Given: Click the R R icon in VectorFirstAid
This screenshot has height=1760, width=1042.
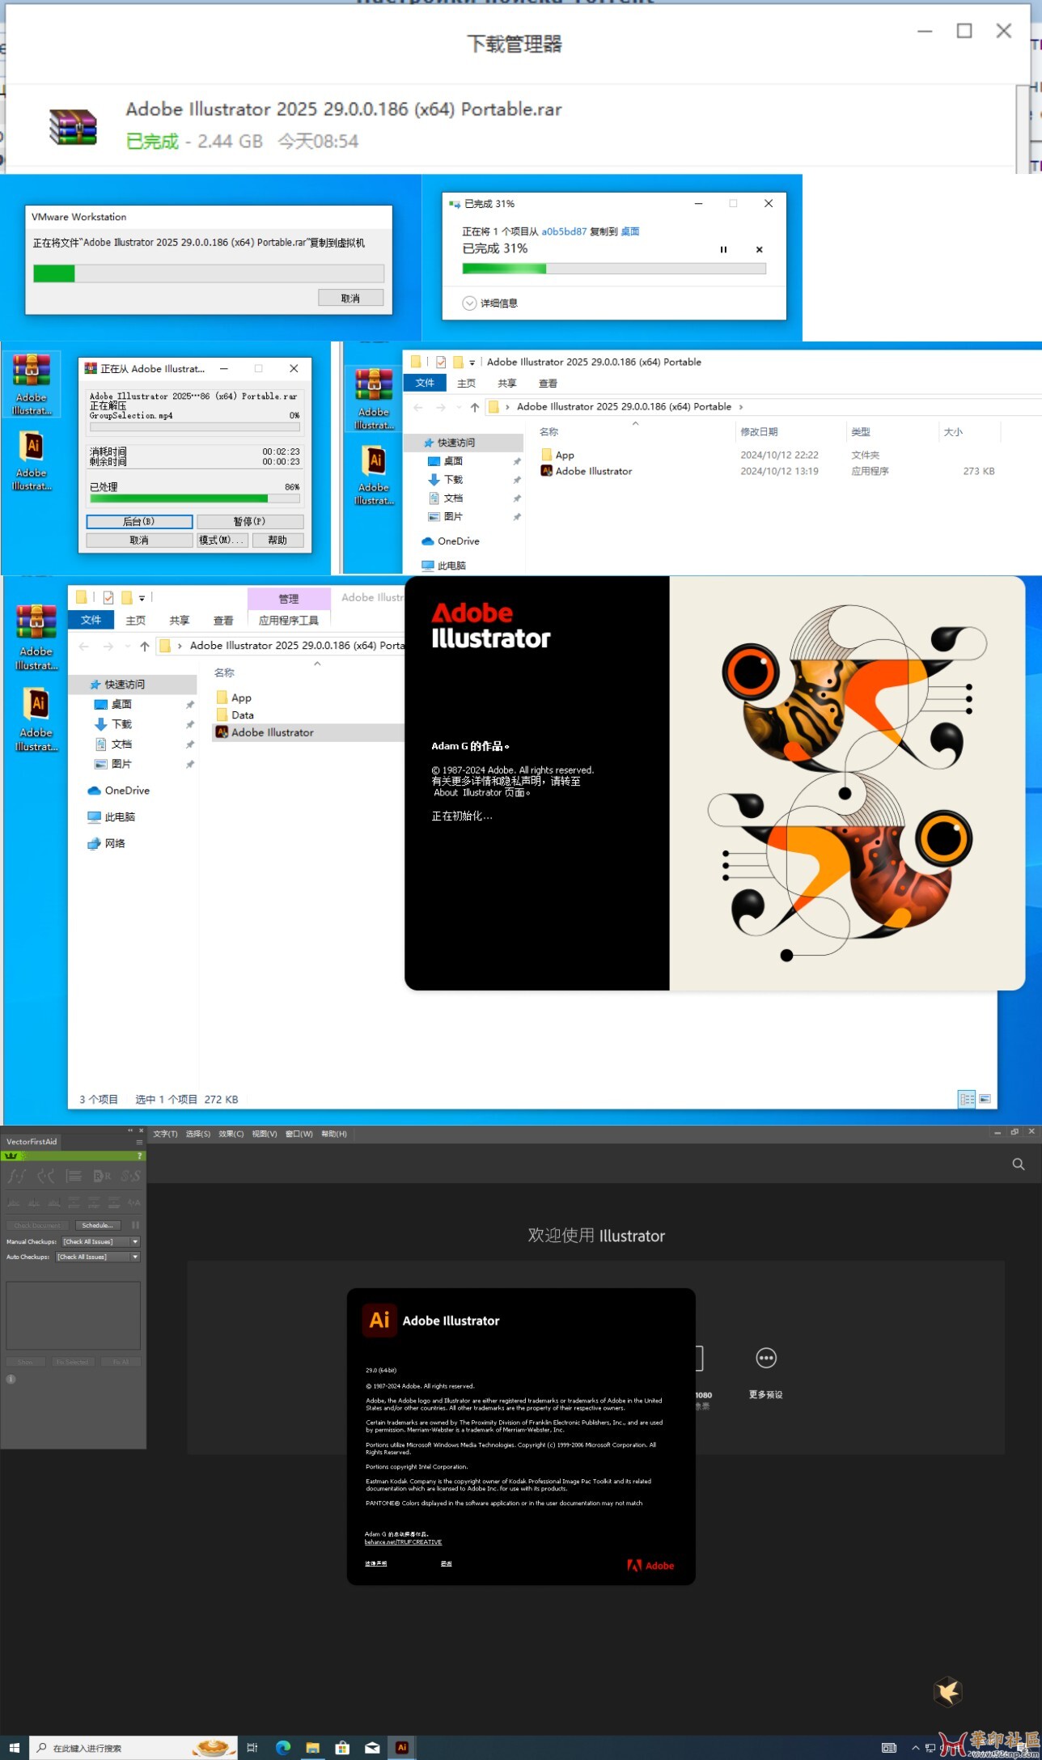Looking at the screenshot, I should tap(102, 1176).
